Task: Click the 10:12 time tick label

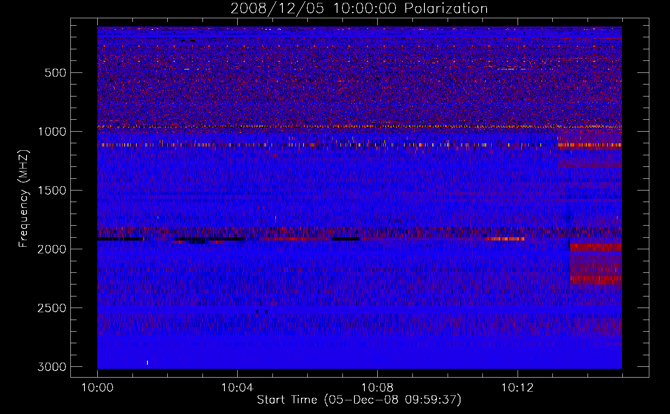Action: pyautogui.click(x=517, y=388)
